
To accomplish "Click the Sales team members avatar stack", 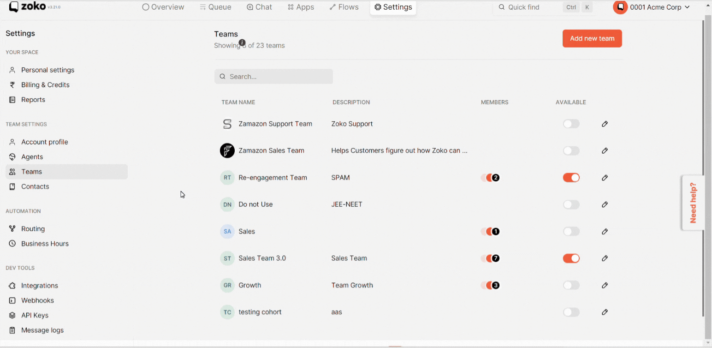I will click(490, 231).
